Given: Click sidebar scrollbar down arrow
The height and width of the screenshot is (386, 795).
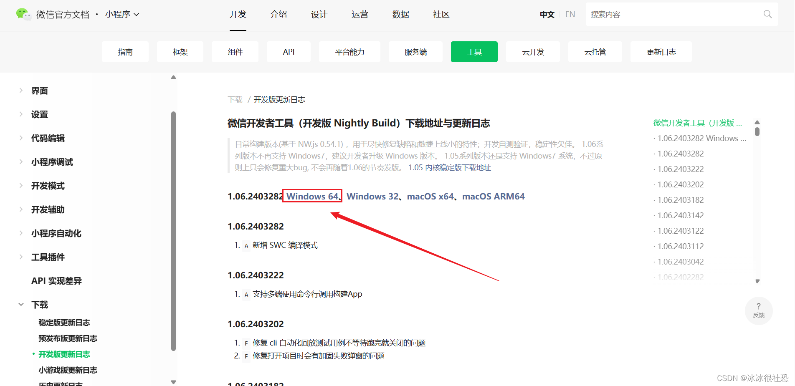Looking at the screenshot, I should (x=173, y=382).
